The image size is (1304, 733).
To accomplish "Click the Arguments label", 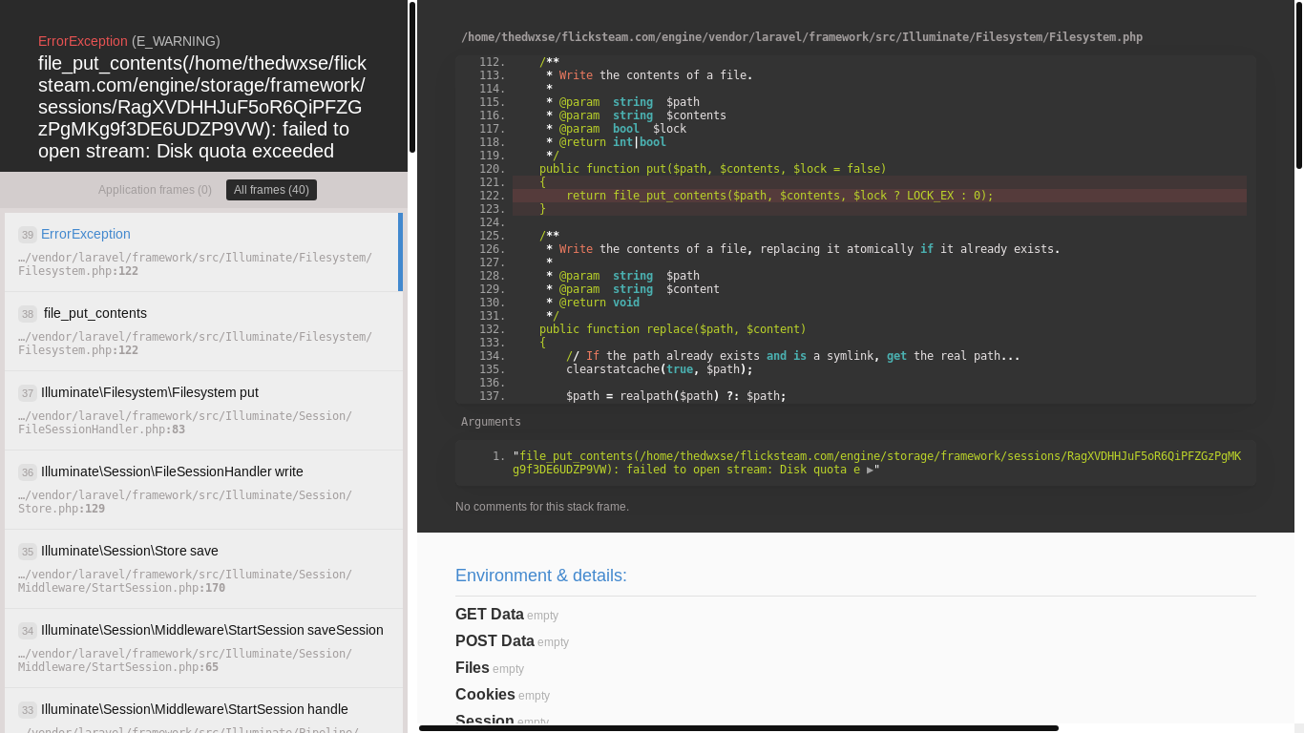I will click(x=491, y=422).
